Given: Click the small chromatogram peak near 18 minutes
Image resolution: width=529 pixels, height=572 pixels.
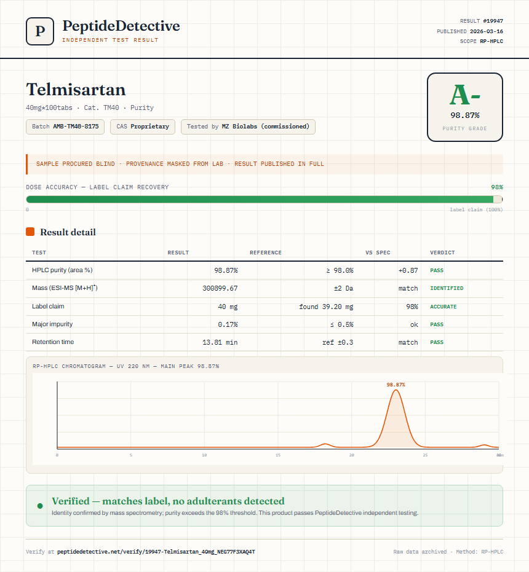Looking at the screenshot, I should click(325, 445).
